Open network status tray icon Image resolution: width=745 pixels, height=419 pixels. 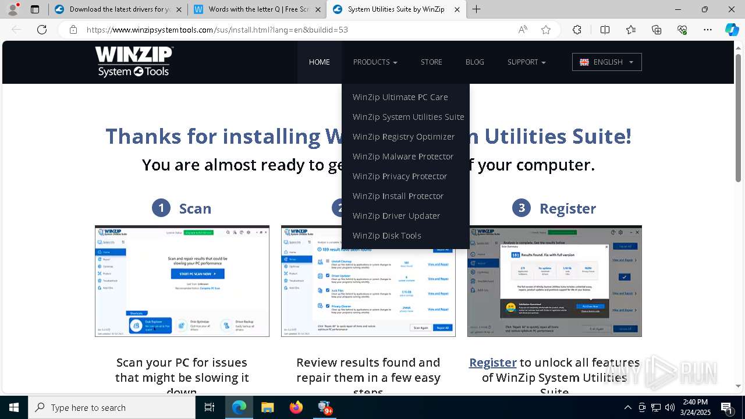656,407
